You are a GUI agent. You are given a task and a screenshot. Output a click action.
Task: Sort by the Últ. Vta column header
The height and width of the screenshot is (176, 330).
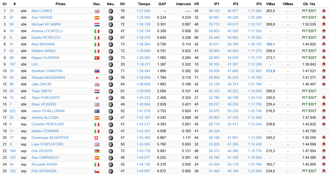click(309, 4)
